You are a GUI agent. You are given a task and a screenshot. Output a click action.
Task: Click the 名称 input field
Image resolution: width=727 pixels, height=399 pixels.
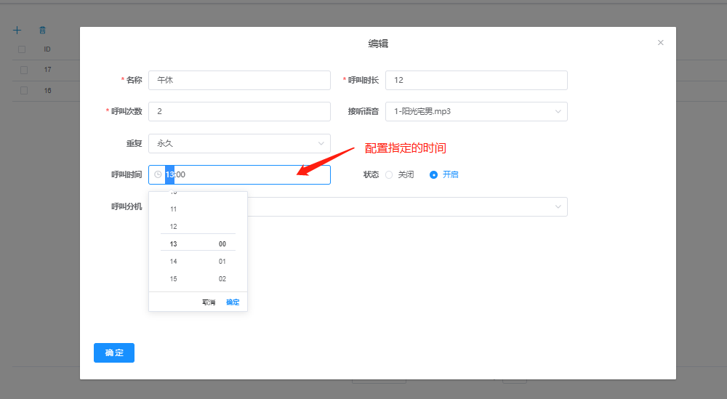239,80
